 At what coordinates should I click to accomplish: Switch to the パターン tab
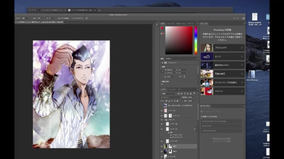click(x=190, y=24)
